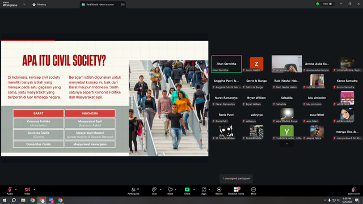Open the Zoom Workplace dropdown arrow
Screen dimensions: 363x204
(x=24, y=4)
